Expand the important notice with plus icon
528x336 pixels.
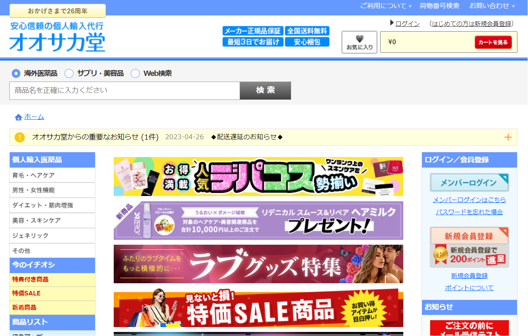pyautogui.click(x=508, y=137)
